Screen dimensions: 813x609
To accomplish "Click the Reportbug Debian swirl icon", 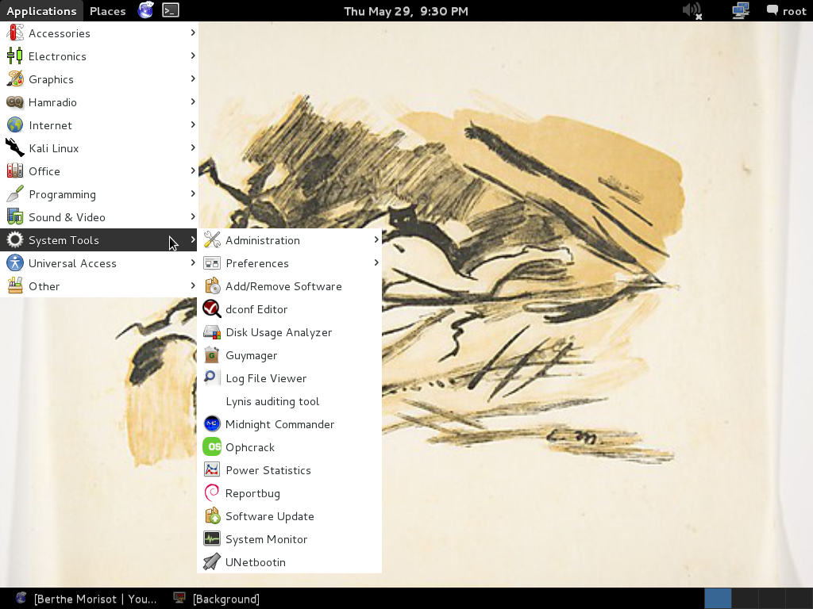I will click(212, 493).
